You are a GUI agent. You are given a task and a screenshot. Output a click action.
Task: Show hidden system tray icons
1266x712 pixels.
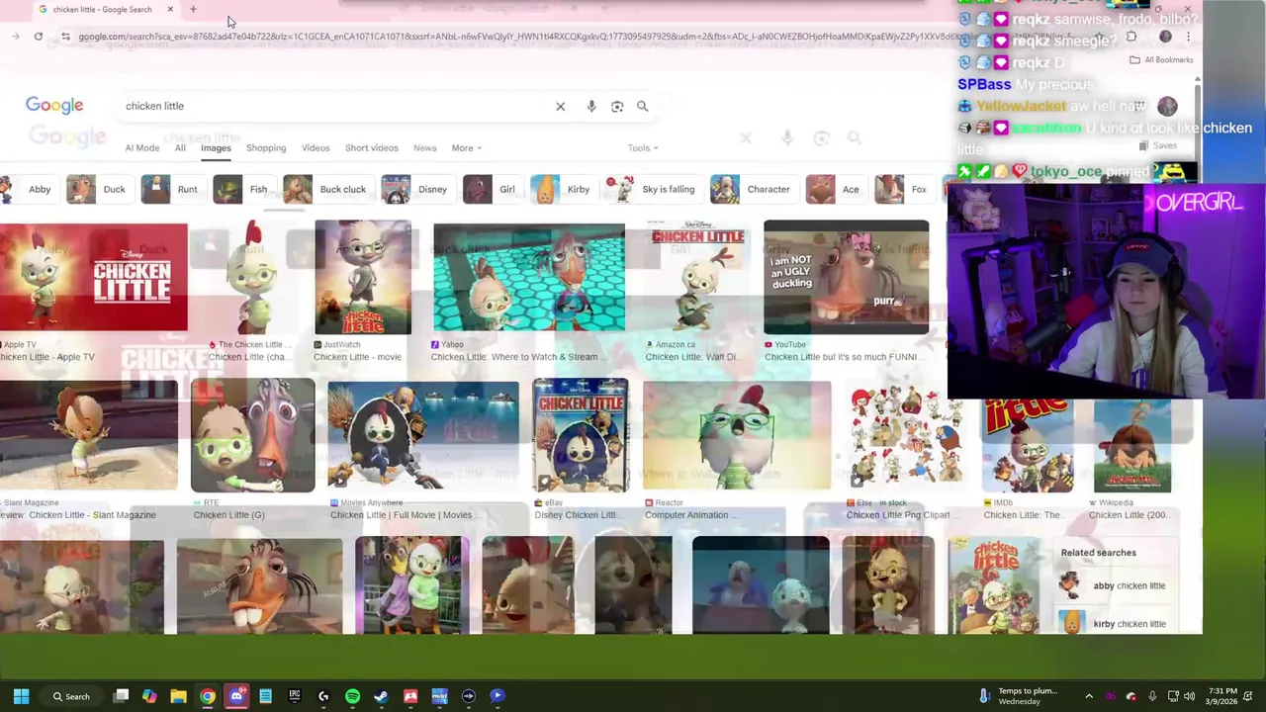(1089, 696)
